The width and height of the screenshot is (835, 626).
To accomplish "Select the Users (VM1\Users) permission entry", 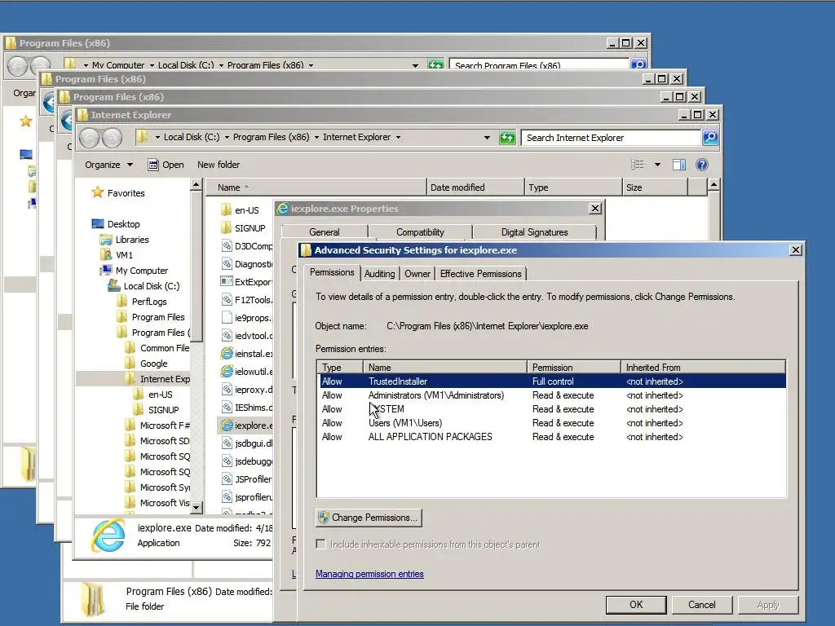I will [x=552, y=423].
